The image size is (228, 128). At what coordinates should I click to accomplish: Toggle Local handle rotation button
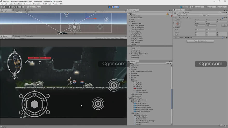(x=38, y=7)
